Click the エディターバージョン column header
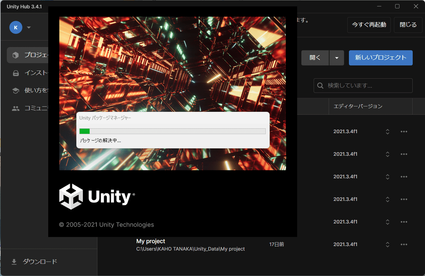Image resolution: width=425 pixels, height=276 pixels. (358, 106)
